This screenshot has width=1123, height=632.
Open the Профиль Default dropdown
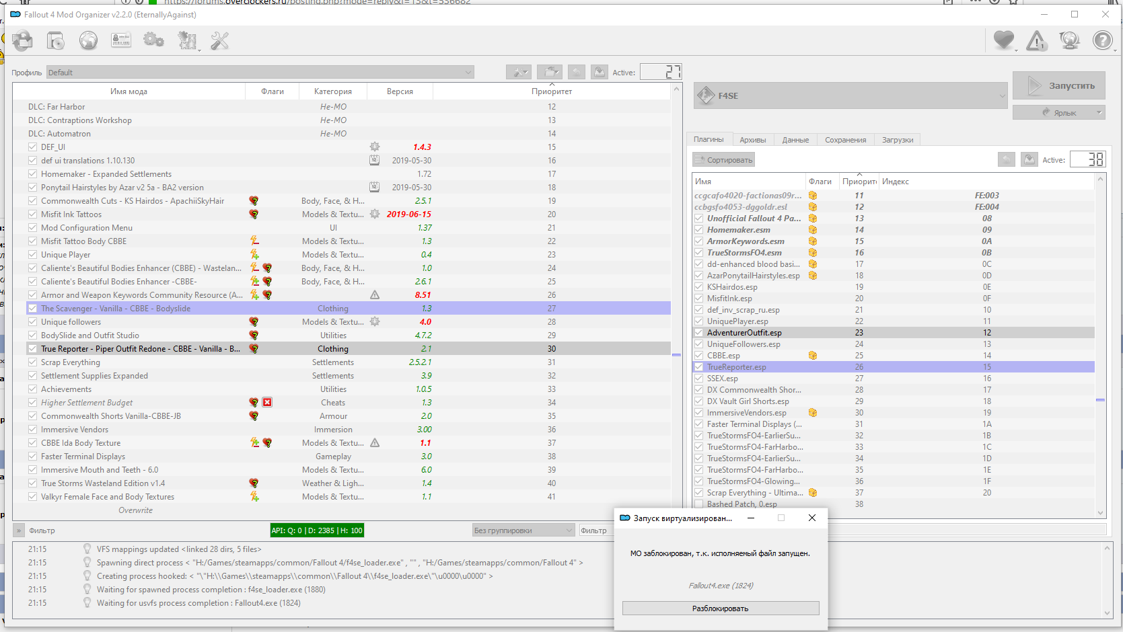(260, 73)
